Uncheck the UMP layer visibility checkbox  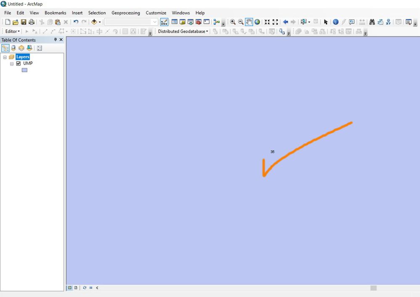[x=18, y=63]
